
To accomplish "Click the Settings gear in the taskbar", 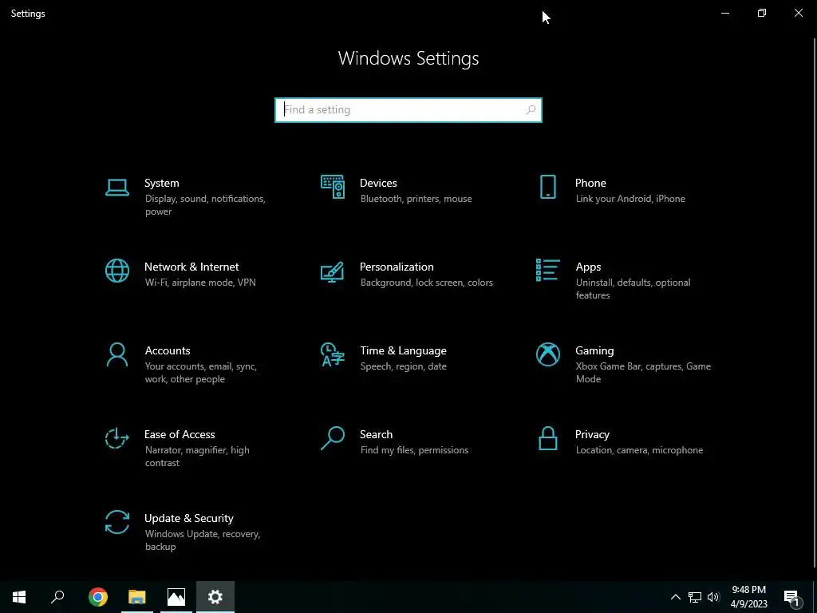I will 215,597.
